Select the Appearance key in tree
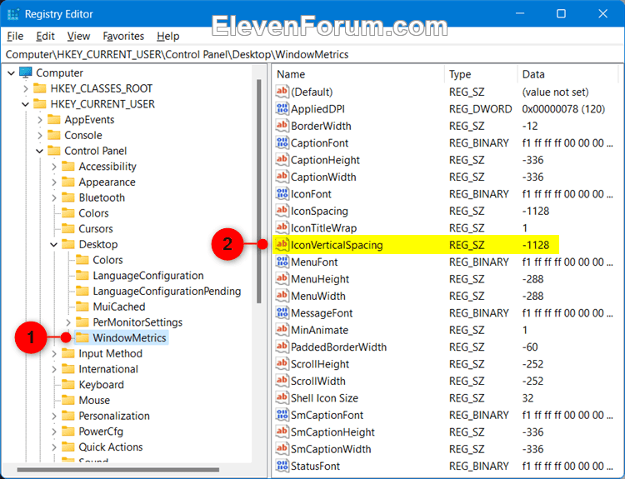 coord(107,182)
